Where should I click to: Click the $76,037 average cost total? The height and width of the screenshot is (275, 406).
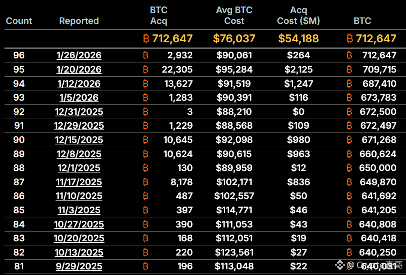click(234, 39)
